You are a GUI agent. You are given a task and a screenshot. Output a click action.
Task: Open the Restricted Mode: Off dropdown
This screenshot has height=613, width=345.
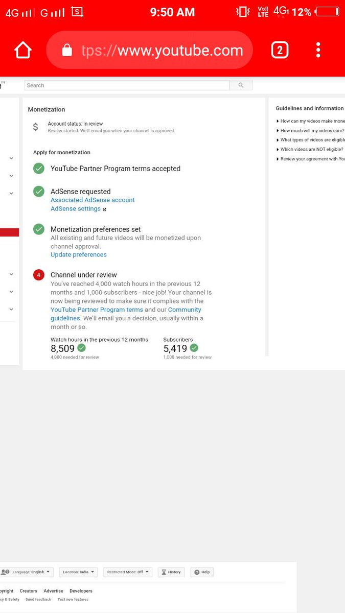(x=128, y=572)
